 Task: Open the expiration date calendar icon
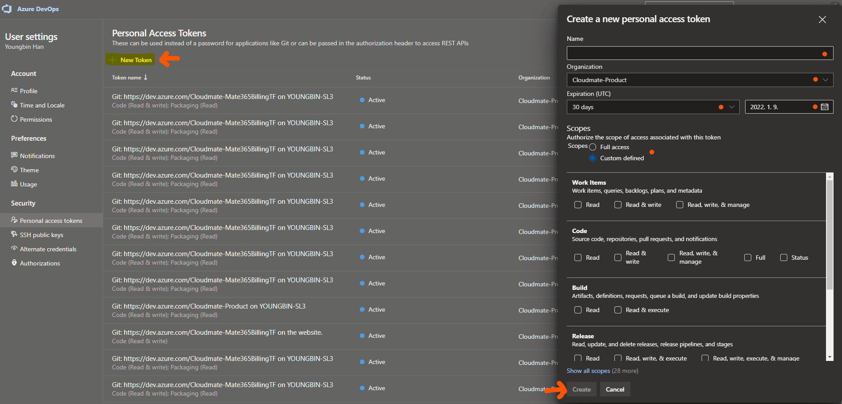pyautogui.click(x=824, y=107)
